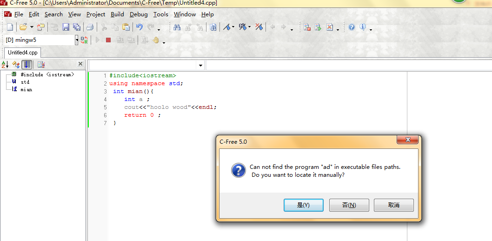The width and height of the screenshot is (492, 241).
Task: Open the Help menu
Action: pyautogui.click(x=207, y=14)
